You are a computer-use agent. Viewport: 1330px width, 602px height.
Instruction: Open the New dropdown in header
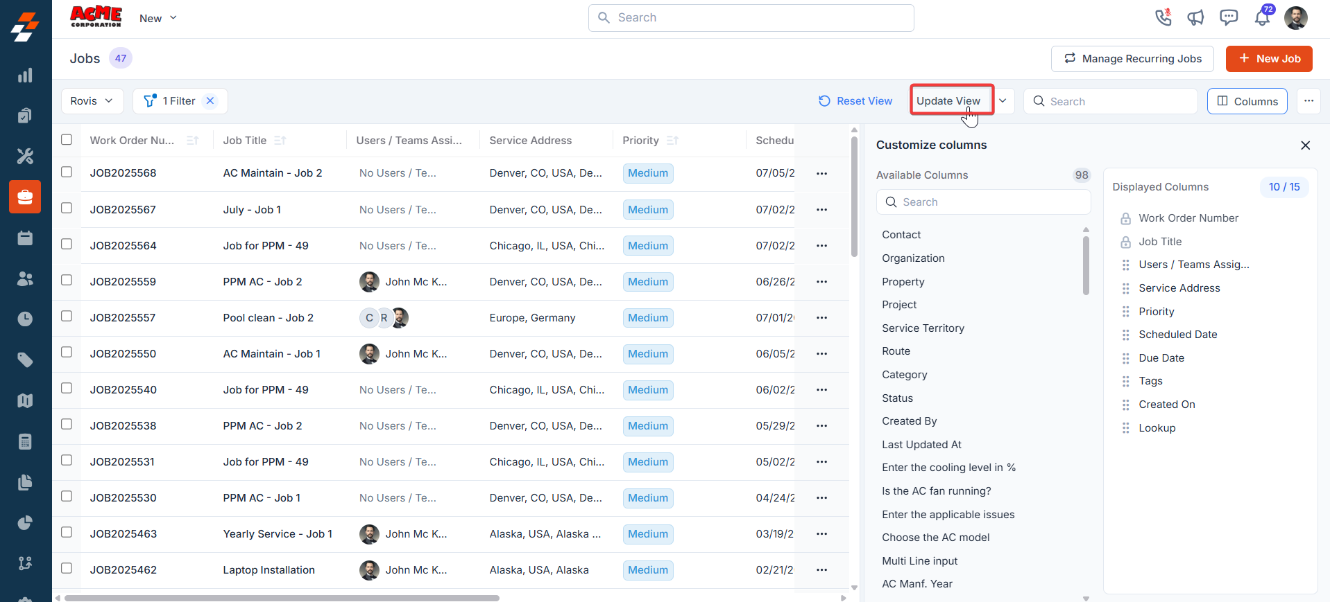158,18
